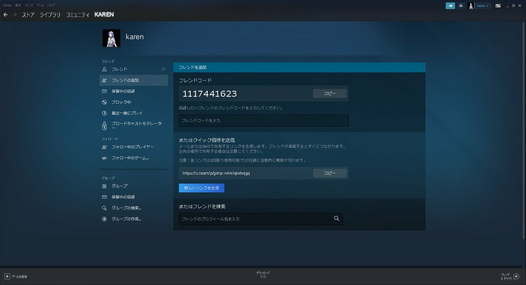Go to the ライブラリ tab

50,14
